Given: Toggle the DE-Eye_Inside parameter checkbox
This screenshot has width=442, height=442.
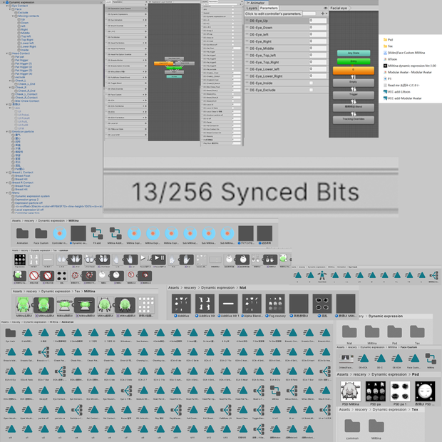Looking at the screenshot, I should coord(312,83).
